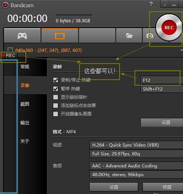Click the 设置 button under format section
This screenshot has height=194, width=183.
tap(113, 187)
